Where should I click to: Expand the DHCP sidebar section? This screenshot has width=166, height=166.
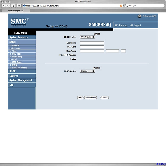(x=22, y=71)
